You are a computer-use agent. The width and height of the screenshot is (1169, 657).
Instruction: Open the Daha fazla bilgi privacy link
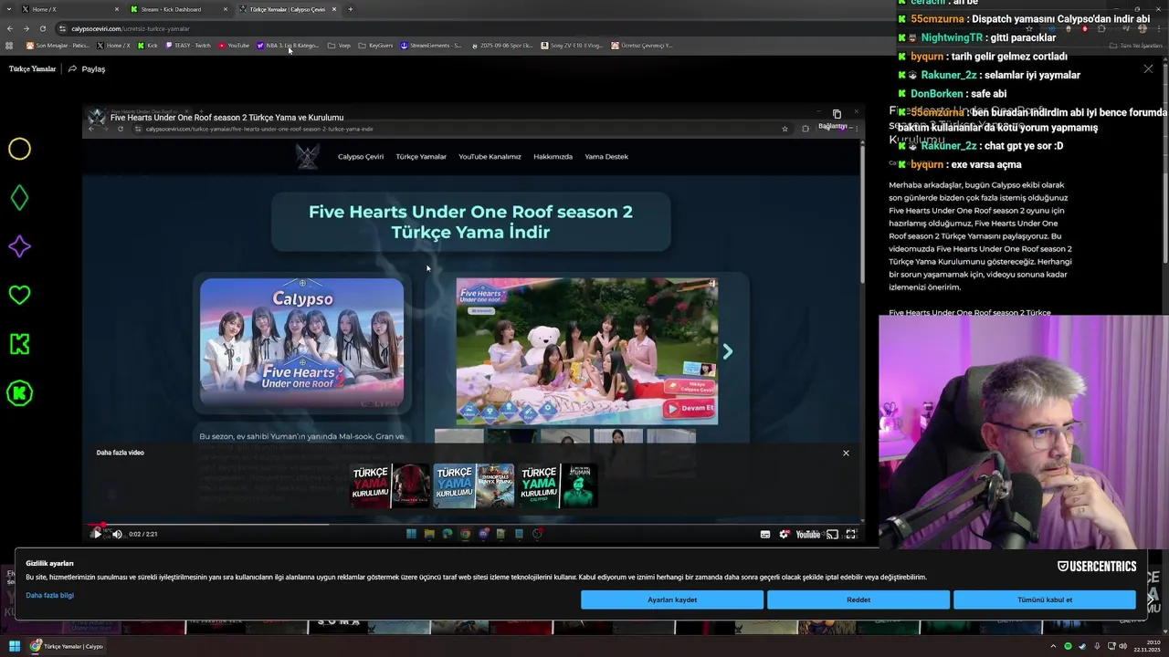(x=49, y=595)
